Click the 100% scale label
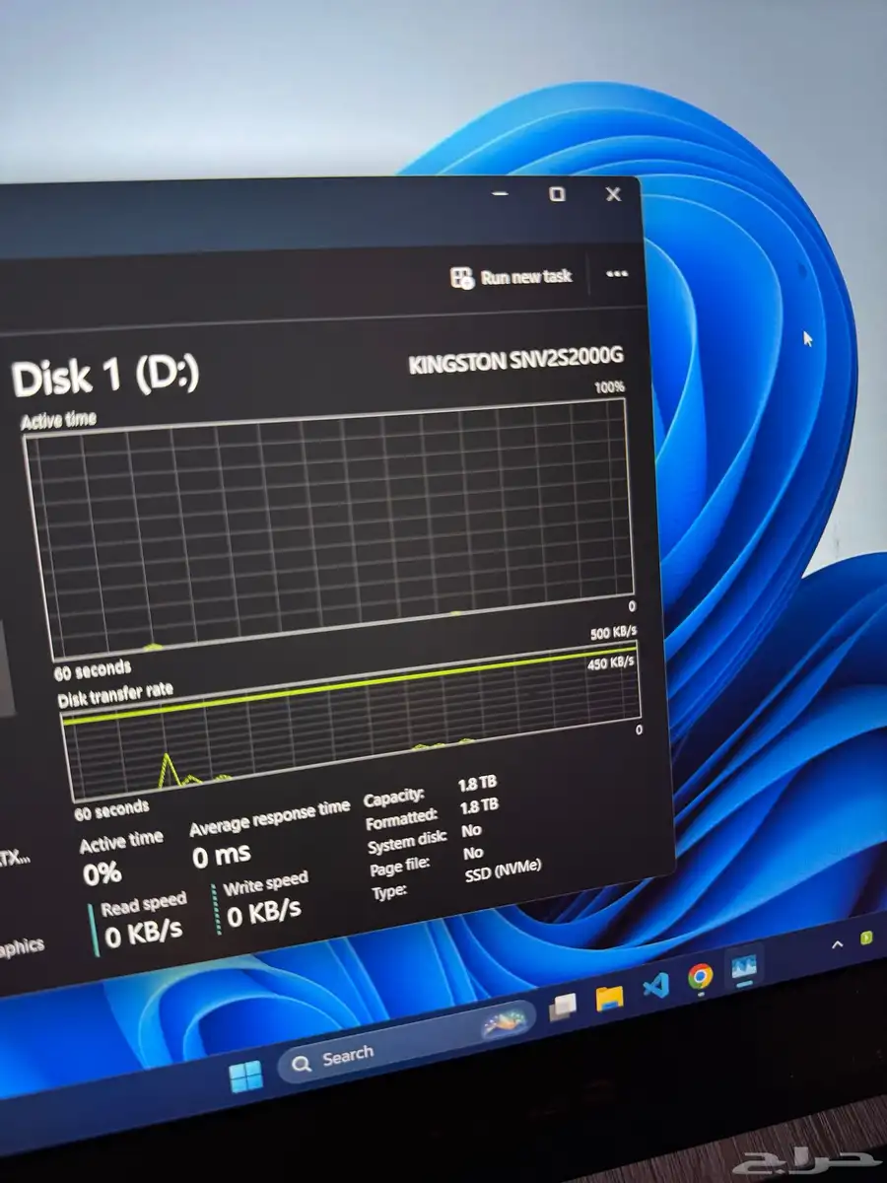The image size is (887, 1183). tap(610, 387)
